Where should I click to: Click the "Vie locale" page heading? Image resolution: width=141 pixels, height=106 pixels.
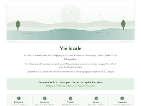coord(70,48)
